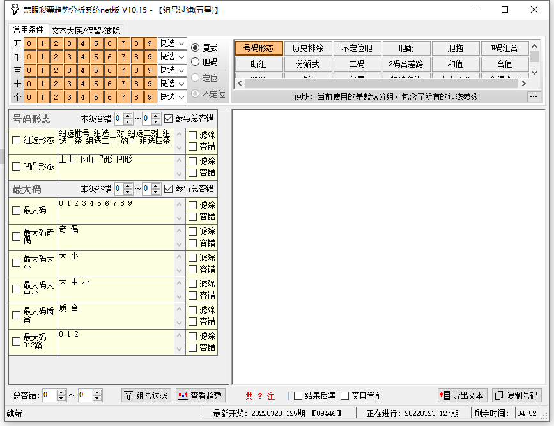The image size is (554, 426).
Task: Select the 胆码 radio button
Action: (x=196, y=62)
